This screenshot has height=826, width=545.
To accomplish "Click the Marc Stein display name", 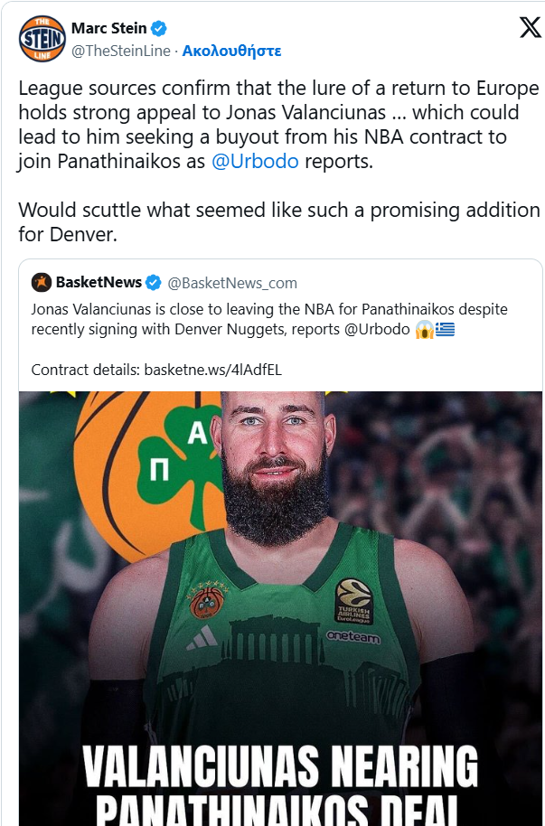I will (108, 29).
